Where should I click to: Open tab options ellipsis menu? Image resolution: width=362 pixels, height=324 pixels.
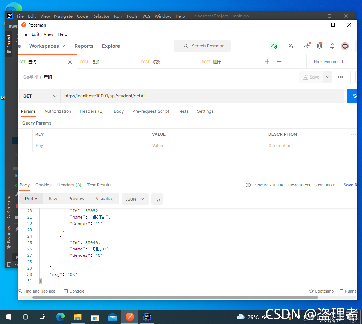280,62
